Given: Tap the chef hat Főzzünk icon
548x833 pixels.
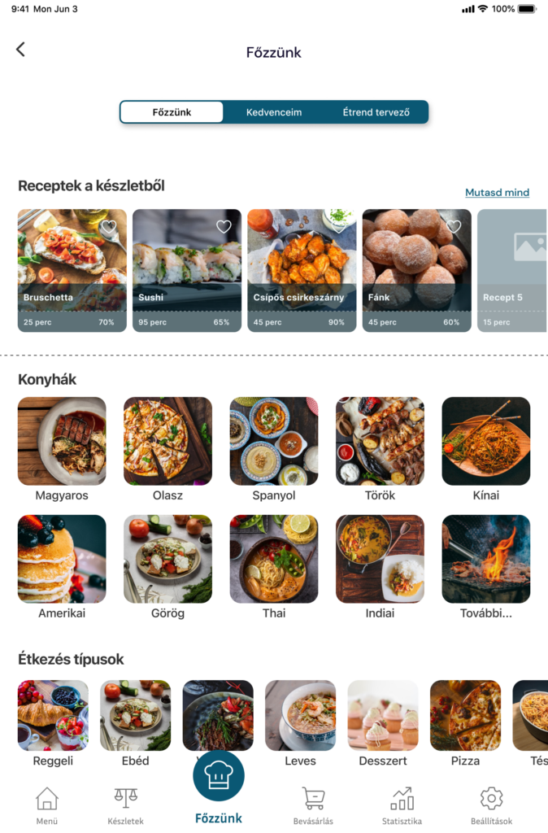Looking at the screenshot, I should (218, 775).
